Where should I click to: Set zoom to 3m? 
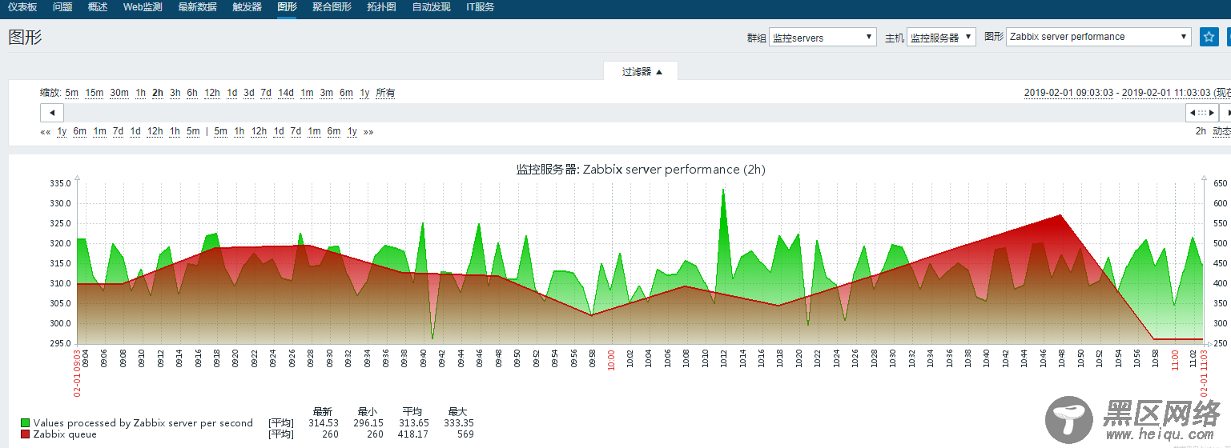(327, 93)
